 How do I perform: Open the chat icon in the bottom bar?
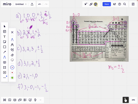pos(20,100)
